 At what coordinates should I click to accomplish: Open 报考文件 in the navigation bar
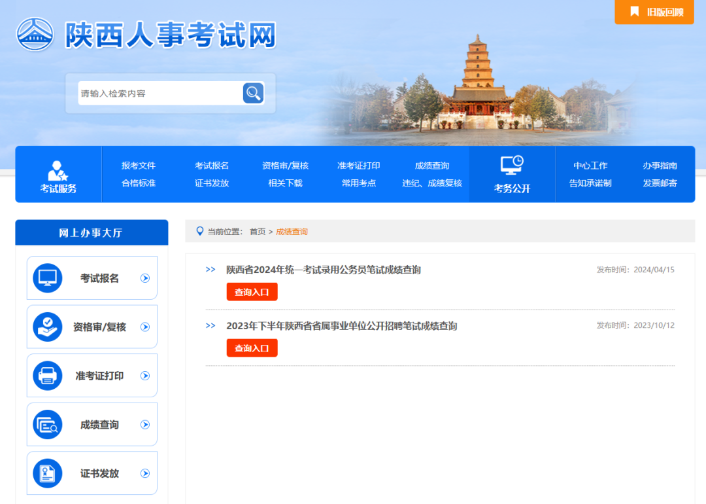(139, 166)
